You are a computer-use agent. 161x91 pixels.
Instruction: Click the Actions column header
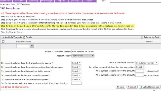pos(149,41)
